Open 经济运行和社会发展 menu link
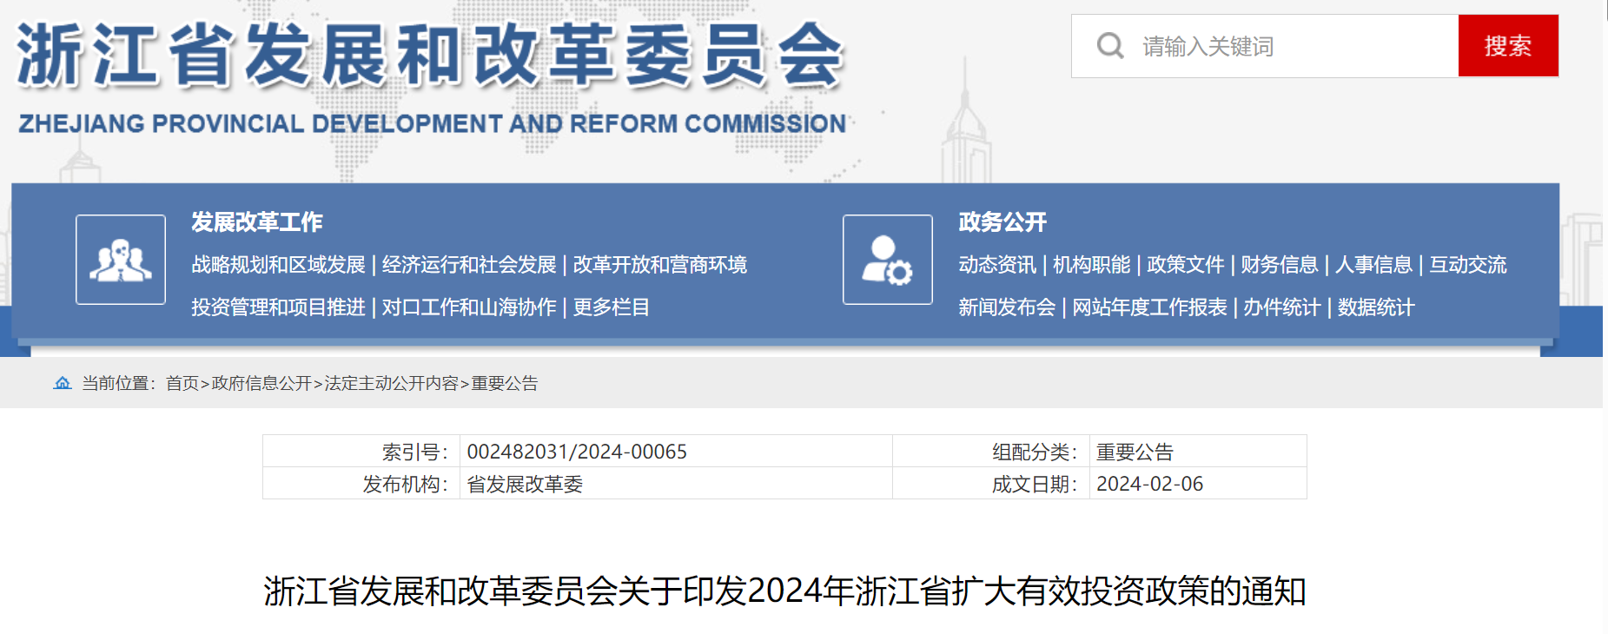Viewport: 1608px width, 634px height. 469,265
